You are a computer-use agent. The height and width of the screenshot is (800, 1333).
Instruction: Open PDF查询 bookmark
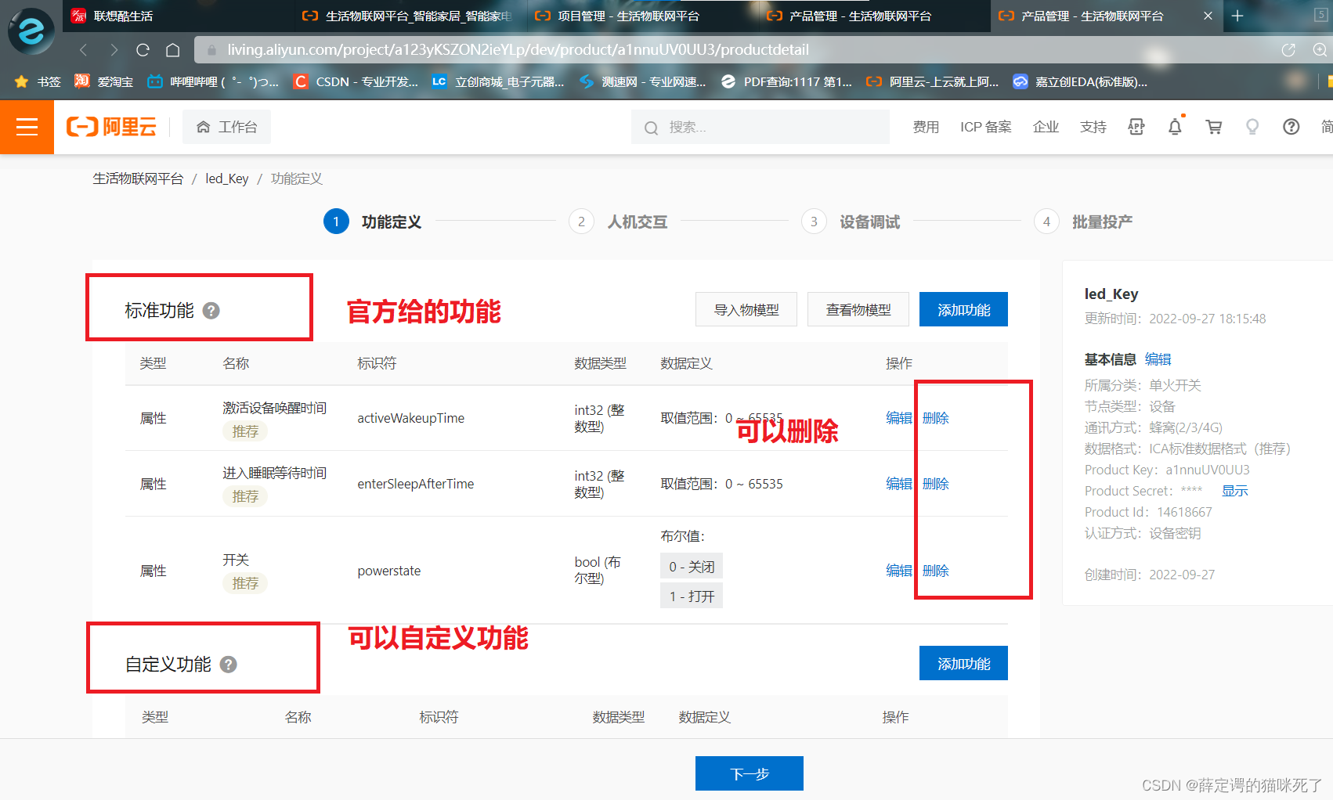786,81
